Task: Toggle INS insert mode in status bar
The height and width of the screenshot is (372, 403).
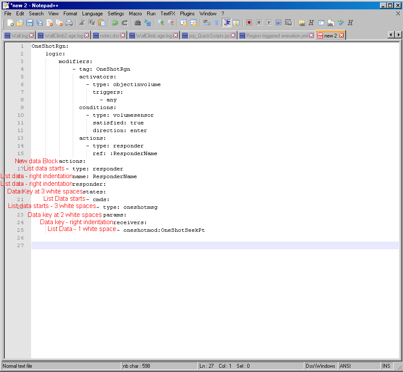Action: (386, 366)
